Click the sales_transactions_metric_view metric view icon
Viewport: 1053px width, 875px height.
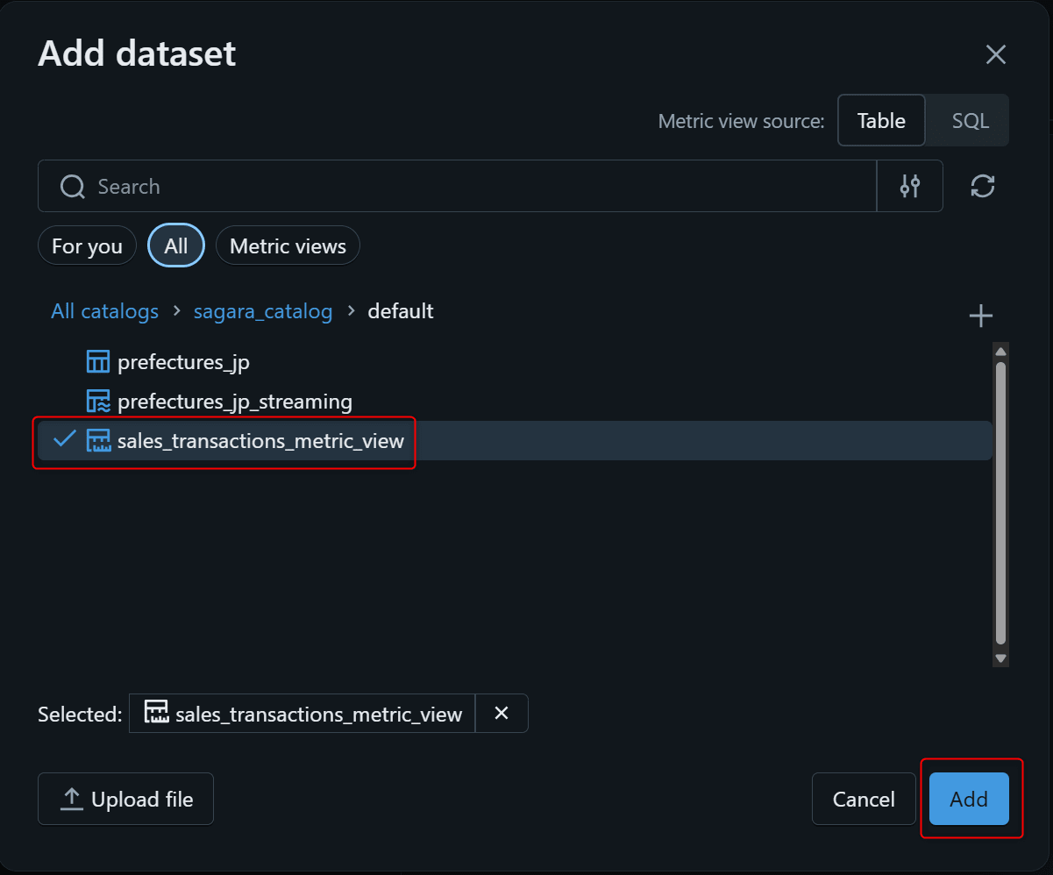point(98,440)
